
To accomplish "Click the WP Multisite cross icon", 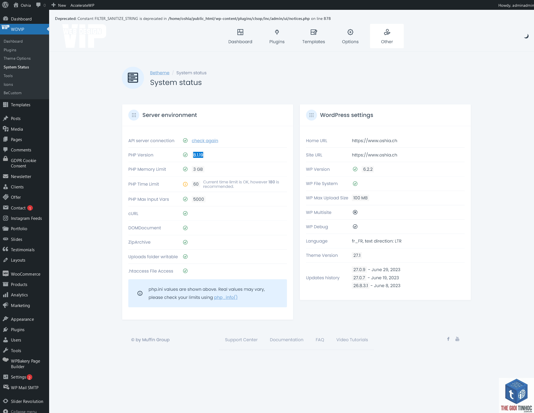I will click(355, 212).
